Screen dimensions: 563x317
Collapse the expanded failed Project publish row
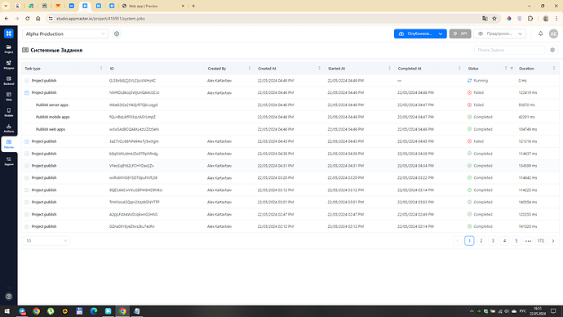(27, 92)
